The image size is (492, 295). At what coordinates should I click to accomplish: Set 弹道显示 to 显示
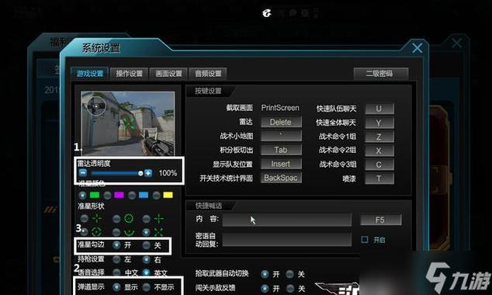(x=116, y=286)
